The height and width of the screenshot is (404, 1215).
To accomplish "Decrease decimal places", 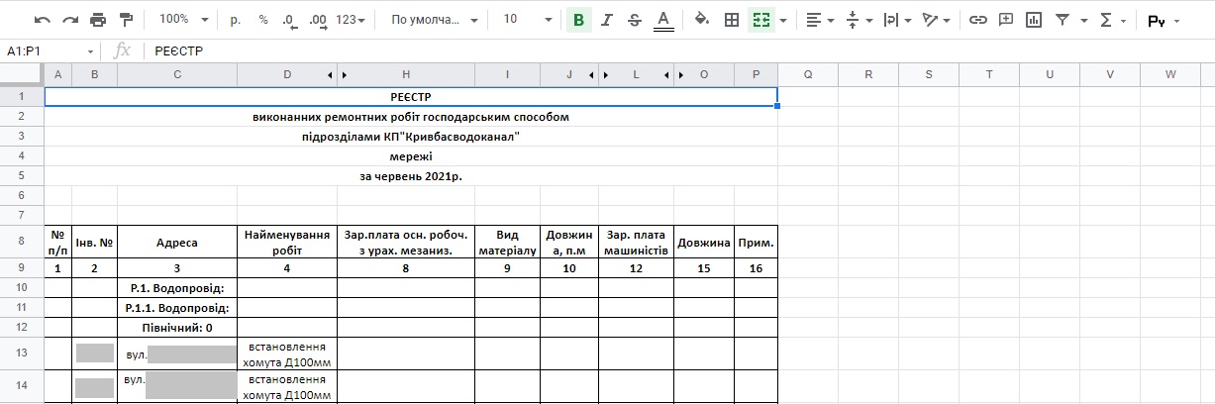I will (289, 20).
